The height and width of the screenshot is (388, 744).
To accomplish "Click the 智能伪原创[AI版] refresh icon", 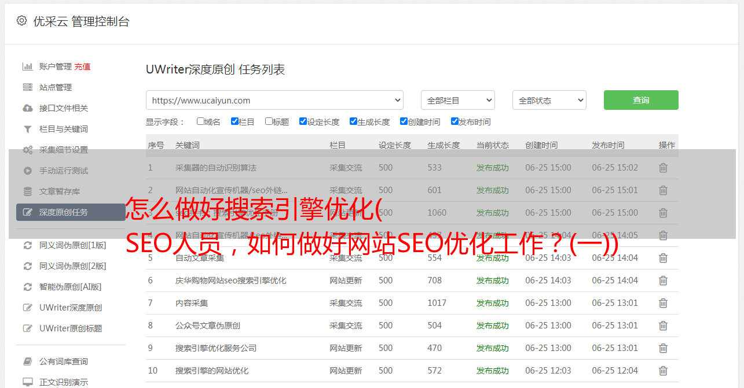I will [x=27, y=287].
